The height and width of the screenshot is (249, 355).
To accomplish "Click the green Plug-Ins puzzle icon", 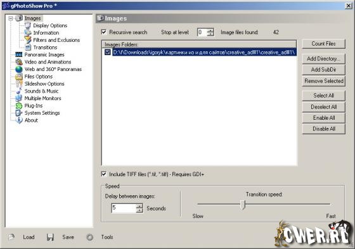I will tap(18, 106).
